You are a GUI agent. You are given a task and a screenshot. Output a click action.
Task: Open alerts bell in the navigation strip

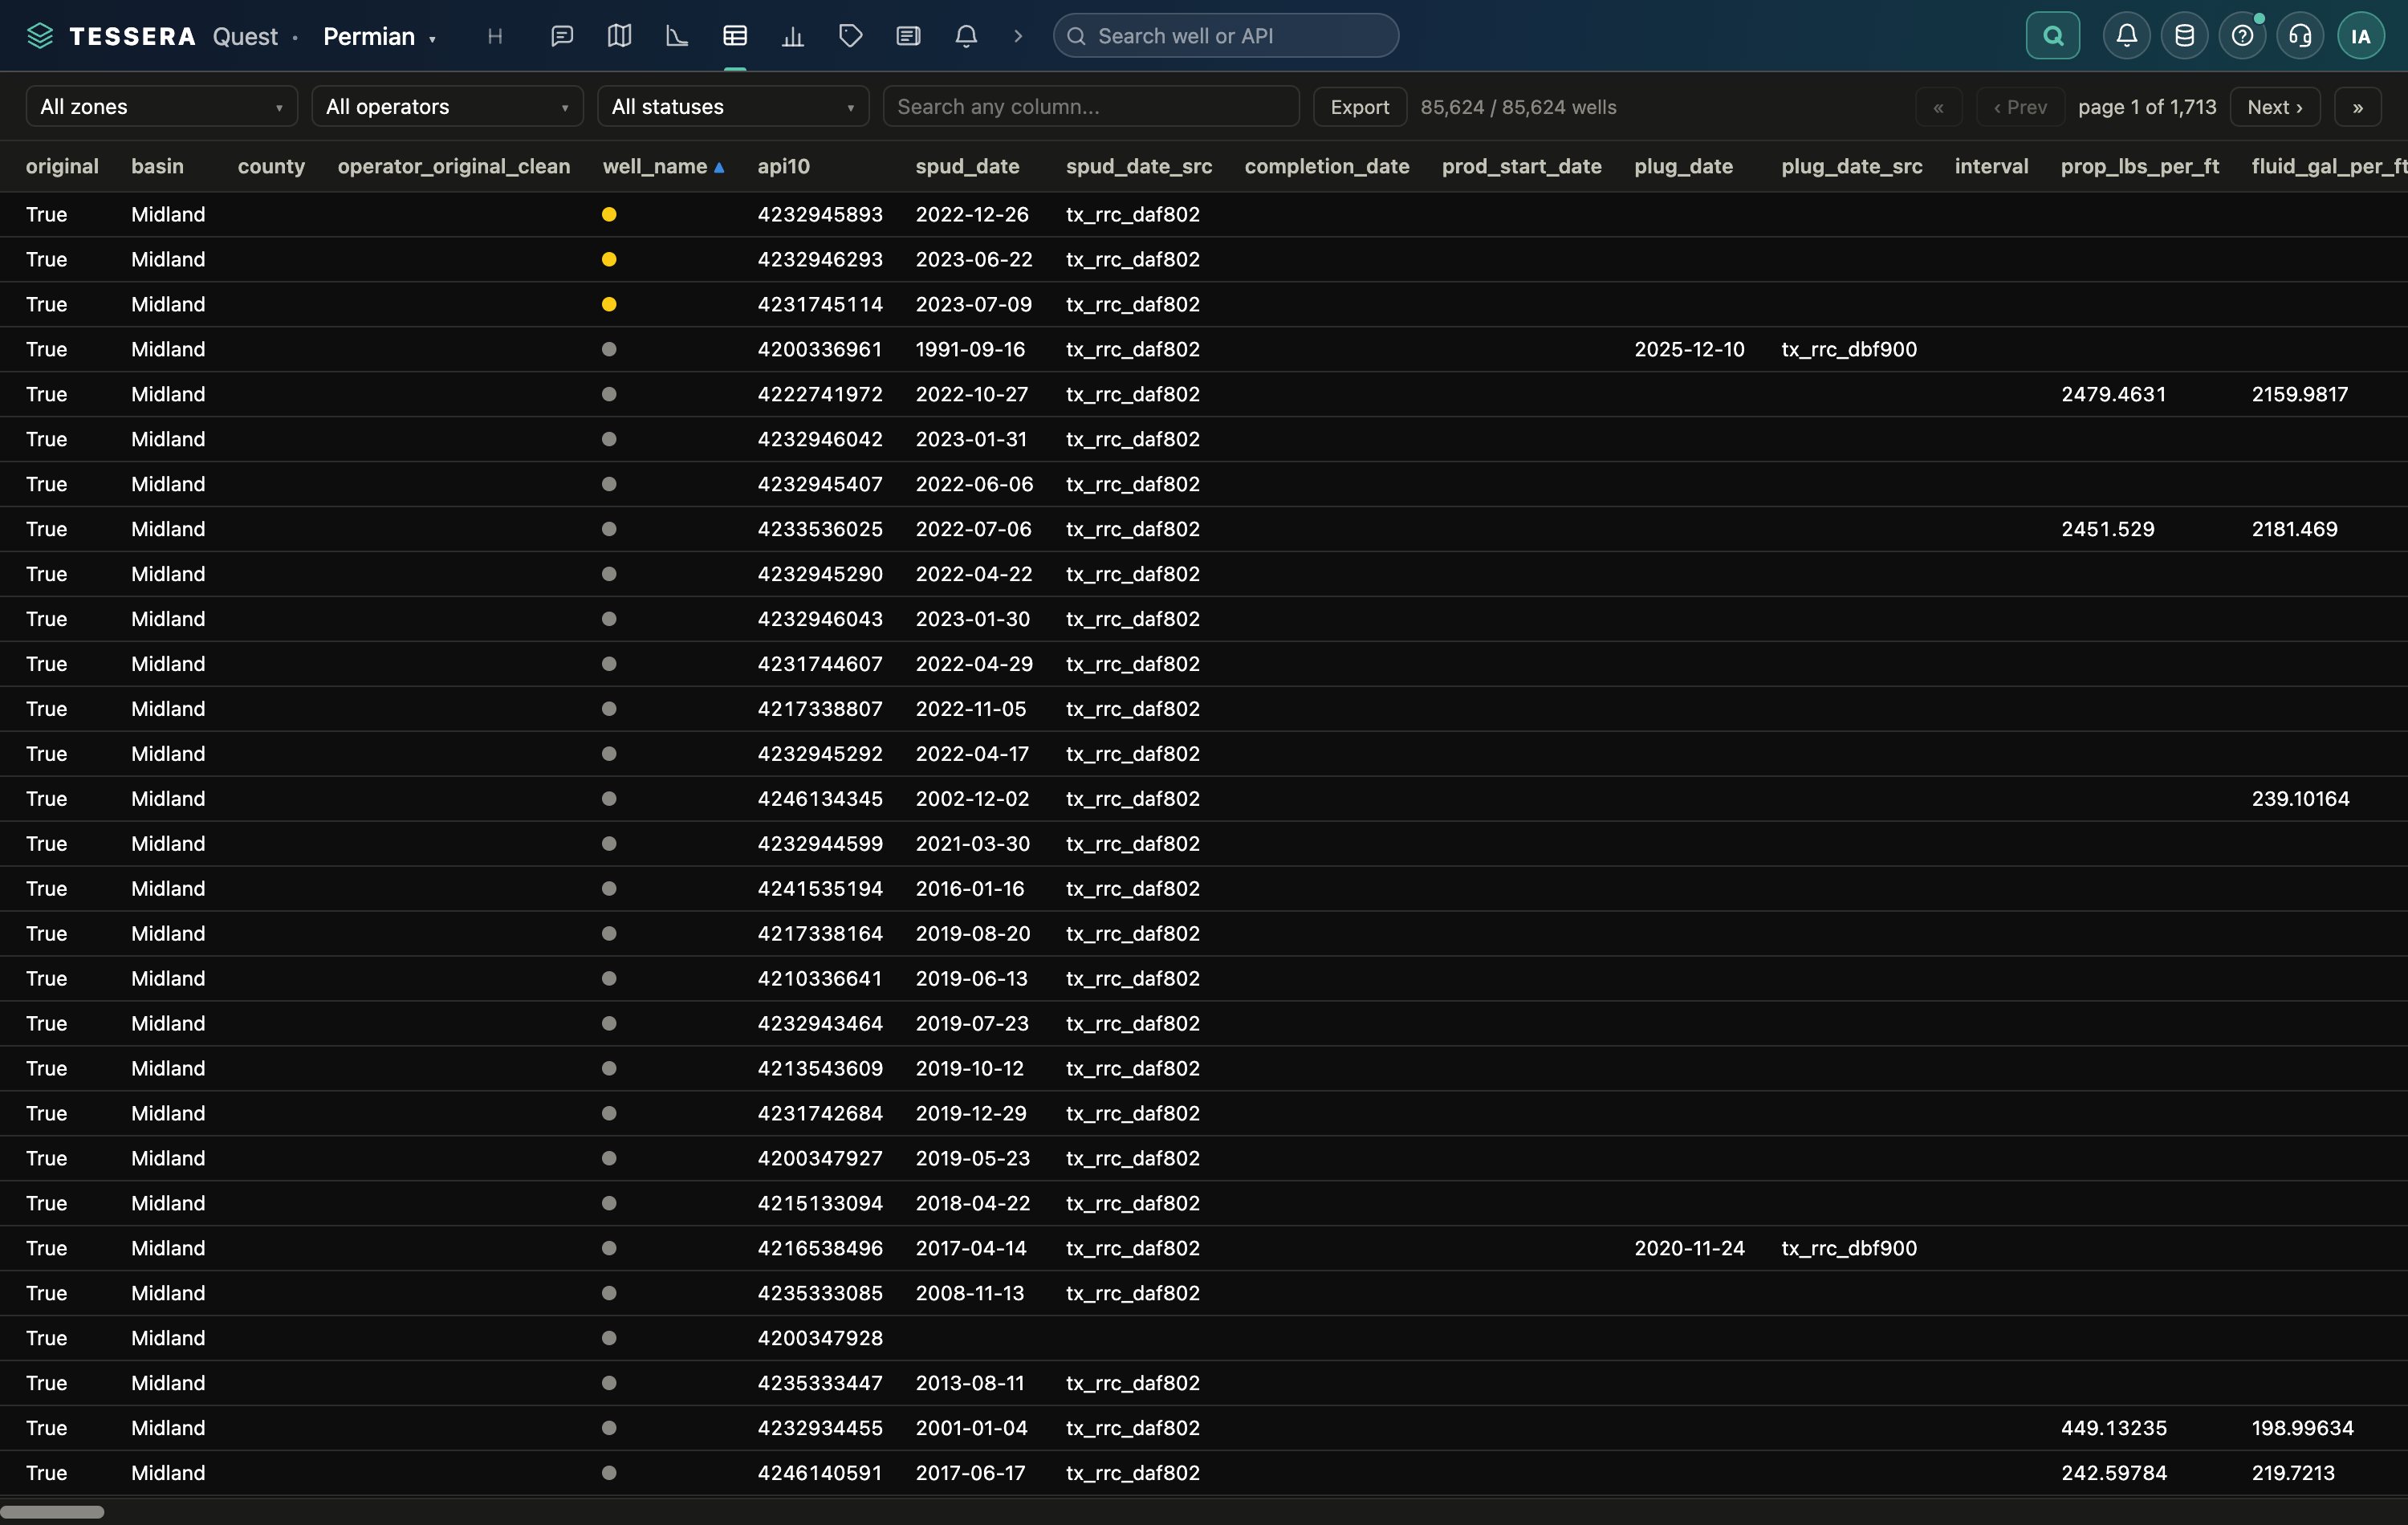point(966,36)
